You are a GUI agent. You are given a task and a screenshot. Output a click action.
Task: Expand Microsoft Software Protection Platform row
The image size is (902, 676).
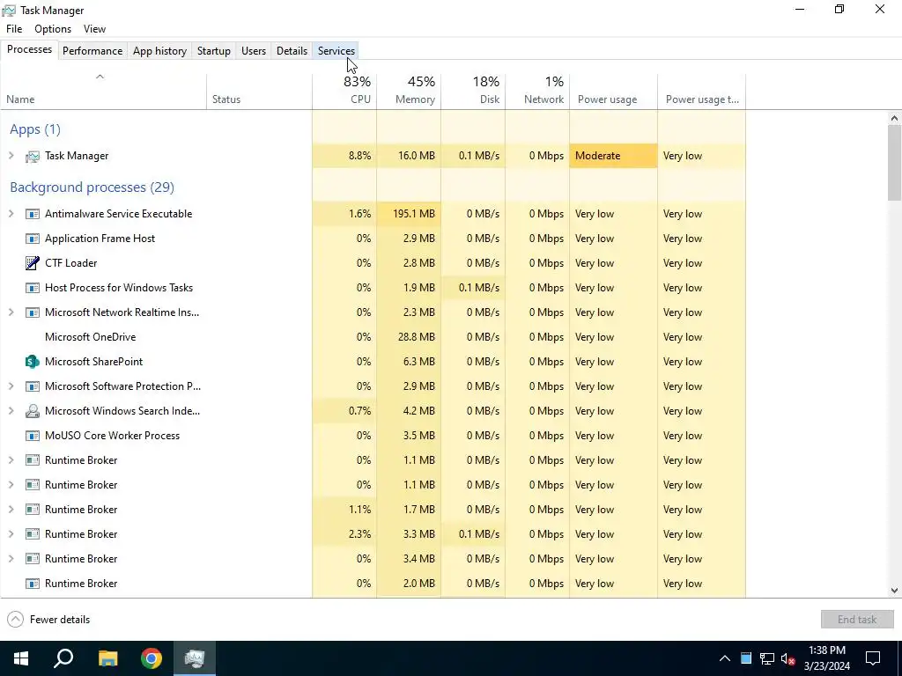point(11,386)
